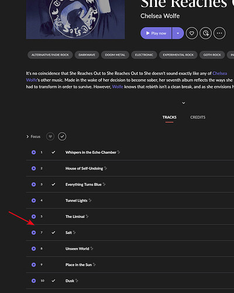Click the Salt track title
This screenshot has height=293, width=234.
pos(68,233)
